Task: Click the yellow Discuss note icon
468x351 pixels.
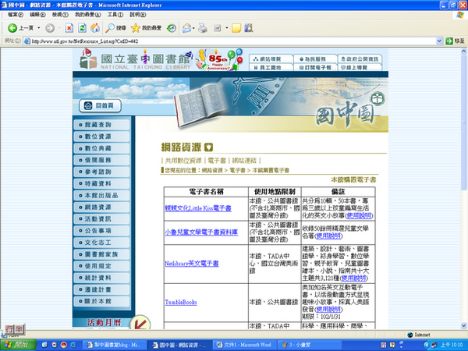Action: tap(236, 28)
